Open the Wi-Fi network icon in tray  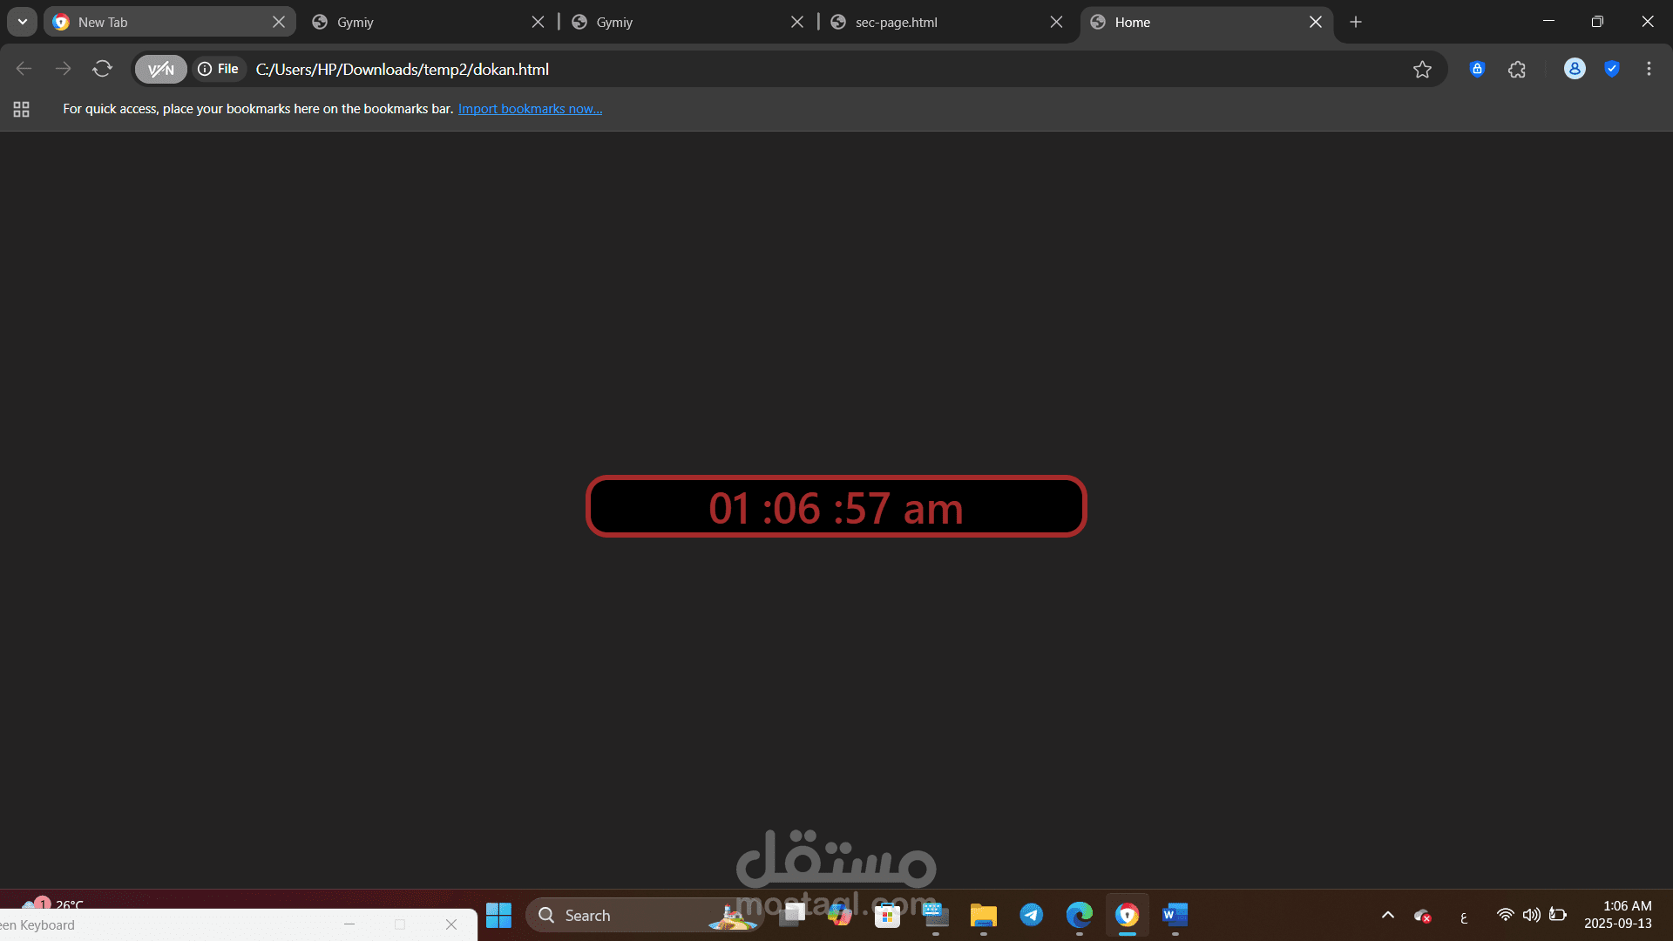(1505, 915)
